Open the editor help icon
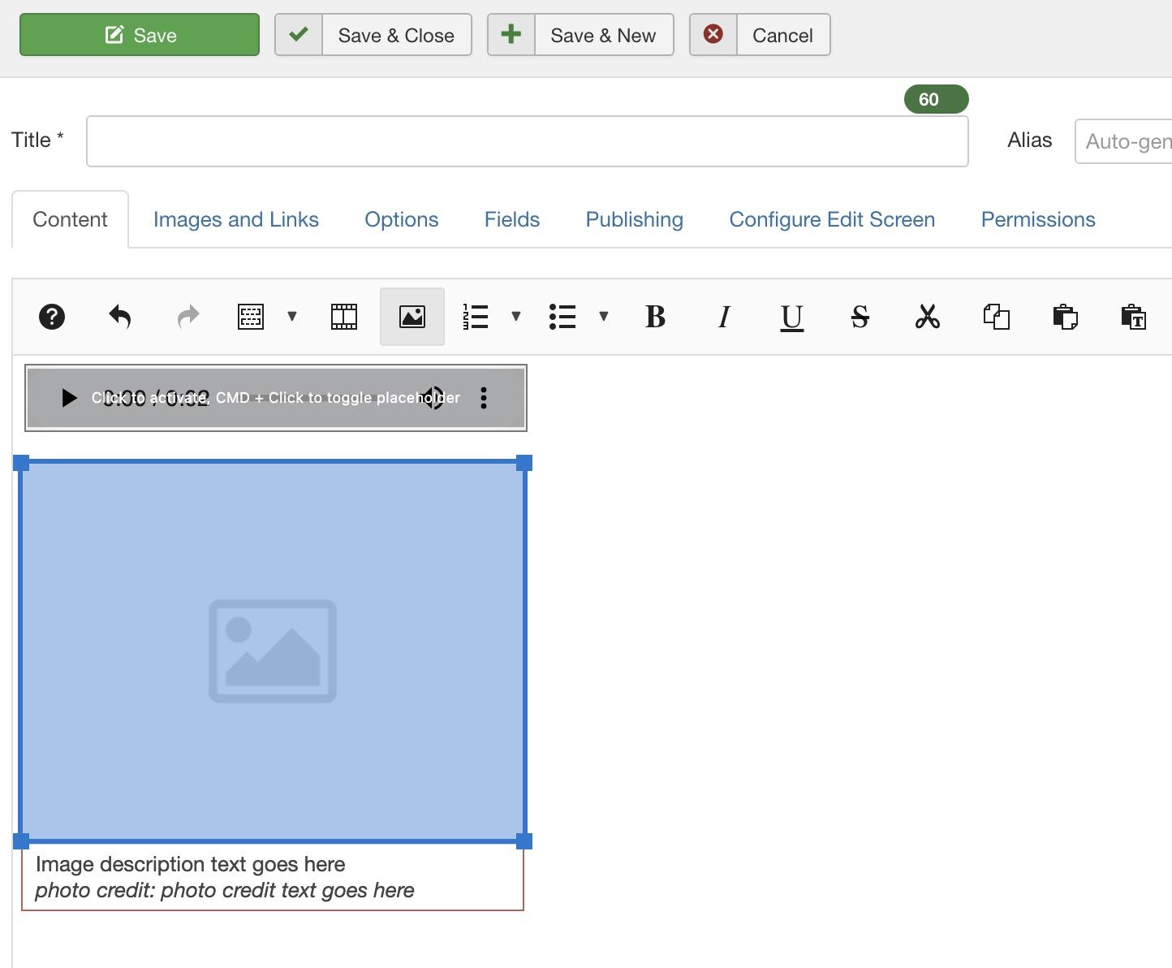This screenshot has width=1172, height=968. click(52, 317)
